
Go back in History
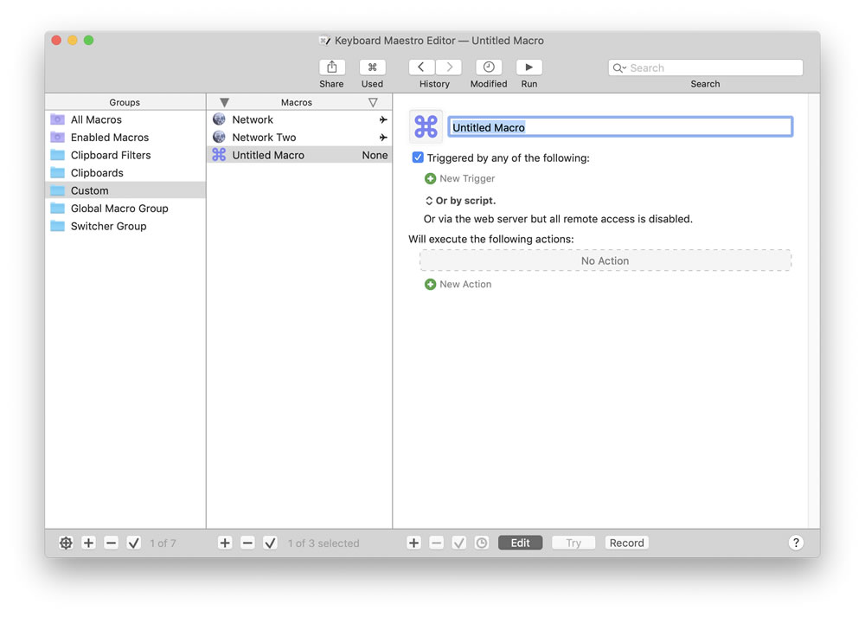click(421, 67)
